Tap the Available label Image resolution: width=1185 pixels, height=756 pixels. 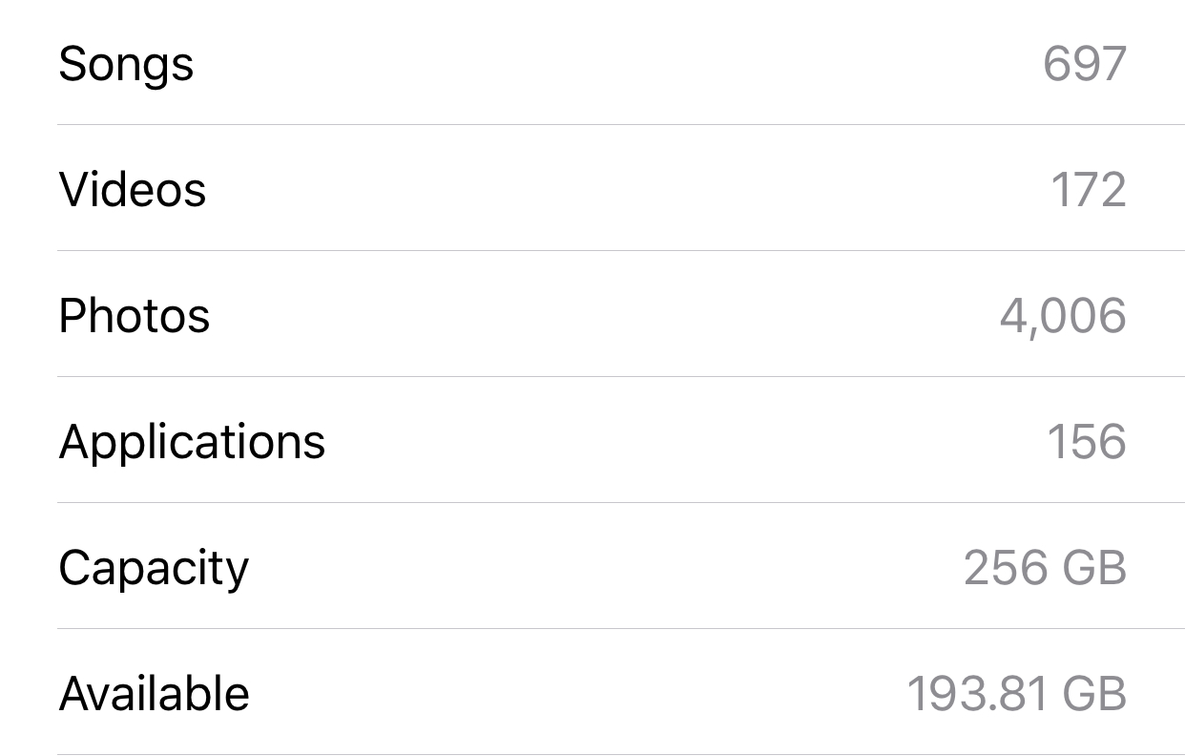click(155, 693)
